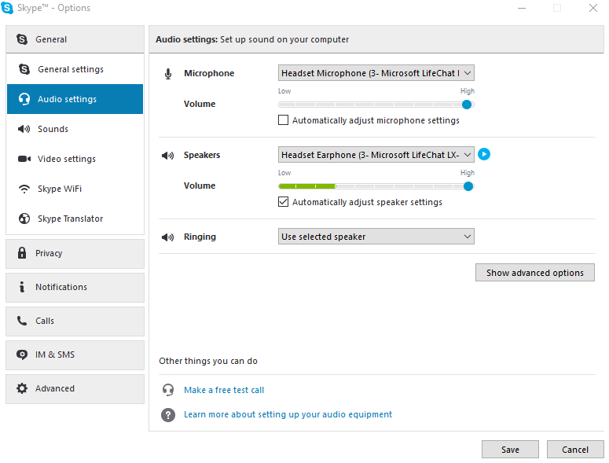Click the IM & SMS chat bubble icon
This screenshot has height=463, width=609.
pos(22,355)
